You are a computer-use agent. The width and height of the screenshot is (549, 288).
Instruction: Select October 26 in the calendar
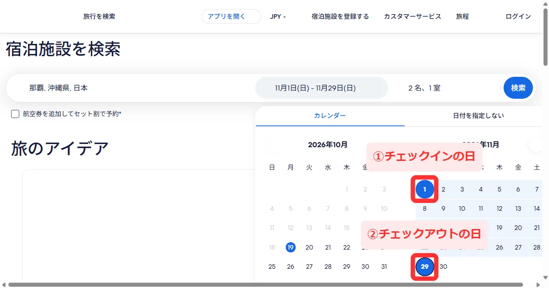click(291, 267)
